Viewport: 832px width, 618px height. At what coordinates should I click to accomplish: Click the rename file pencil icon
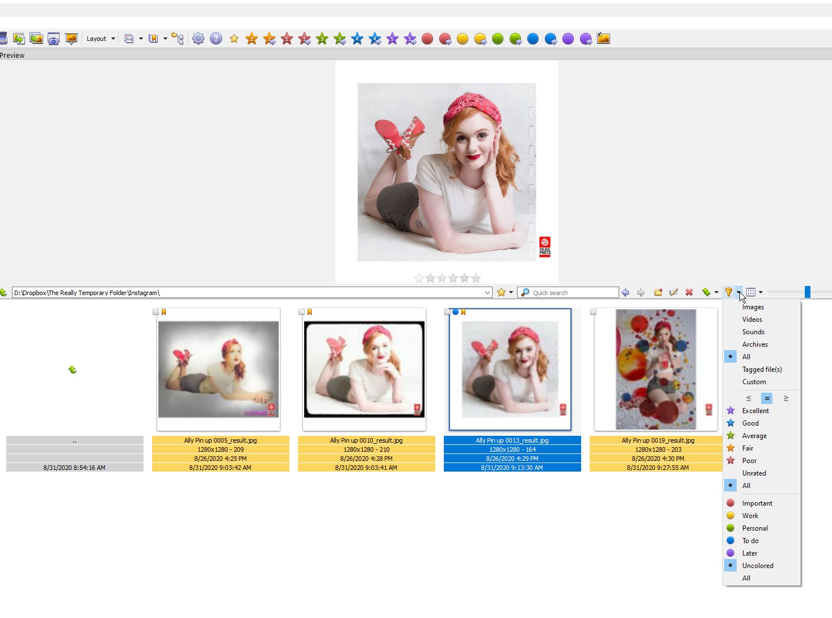[674, 292]
